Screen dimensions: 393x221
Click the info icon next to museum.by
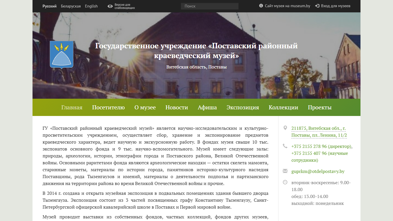[x=261, y=6]
